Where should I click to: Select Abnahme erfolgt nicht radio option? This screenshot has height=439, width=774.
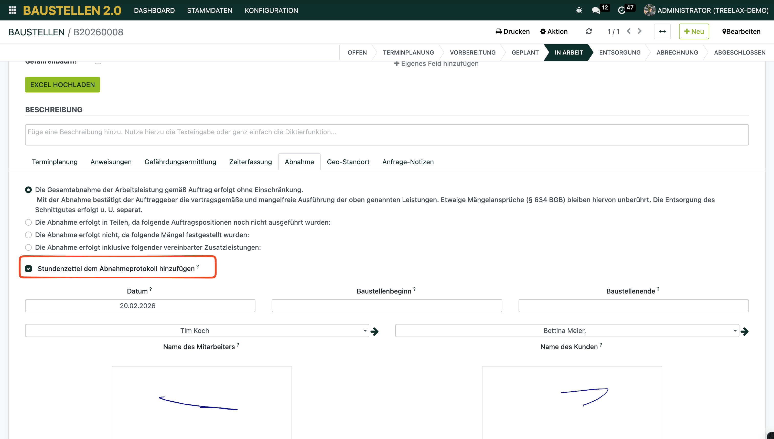(28, 235)
